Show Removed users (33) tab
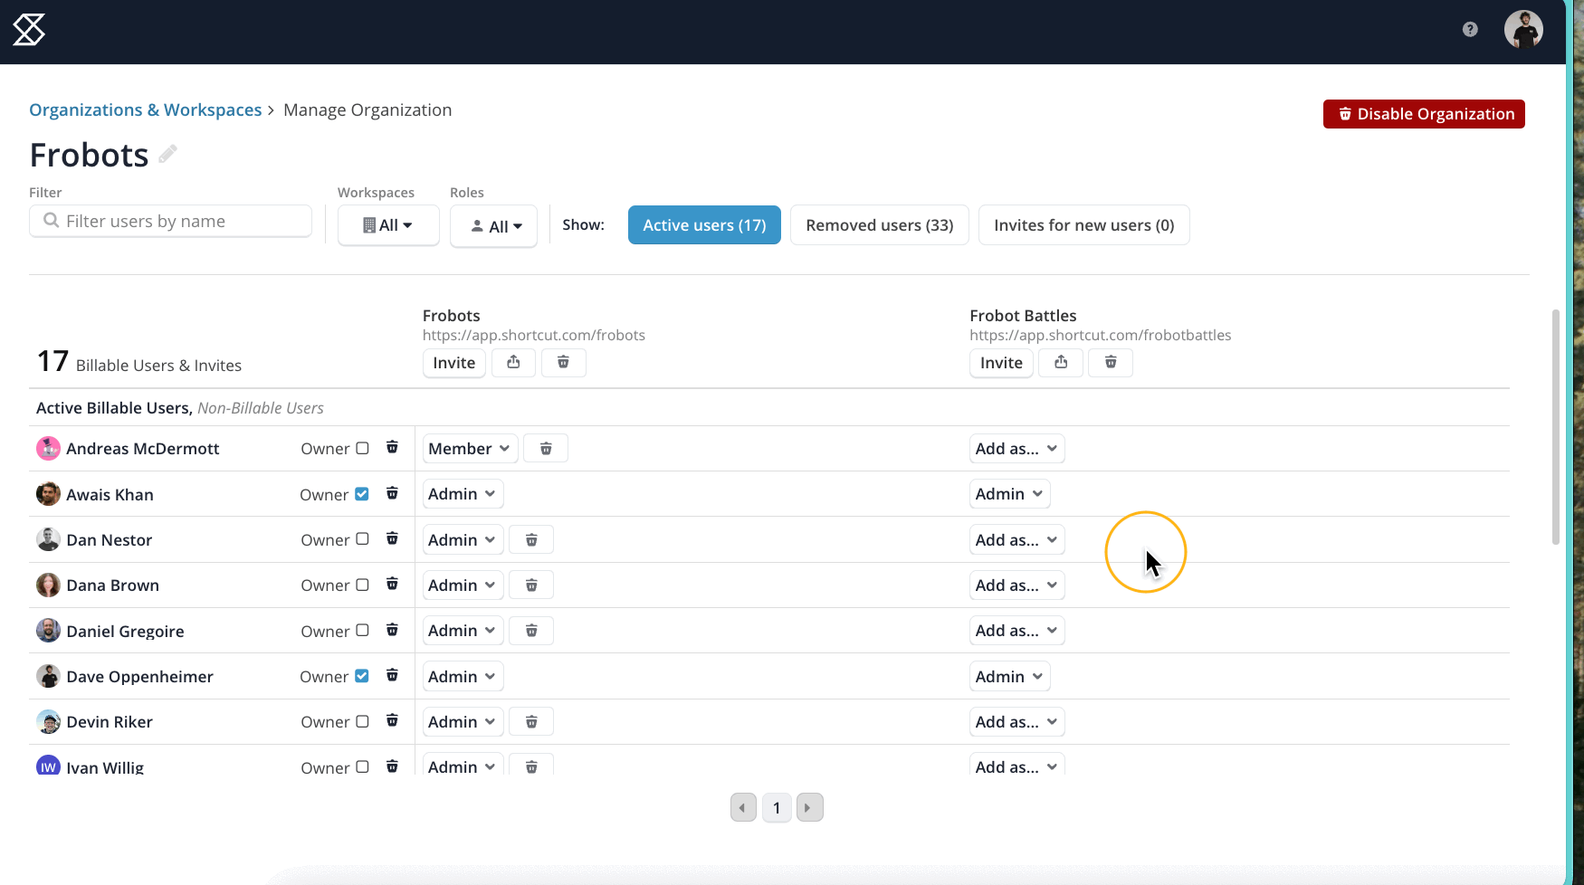Screen dimensions: 1584x885 [880, 225]
